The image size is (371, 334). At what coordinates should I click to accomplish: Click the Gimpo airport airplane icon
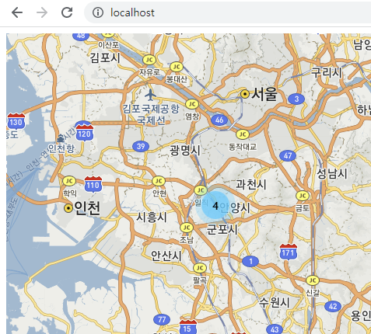150,95
